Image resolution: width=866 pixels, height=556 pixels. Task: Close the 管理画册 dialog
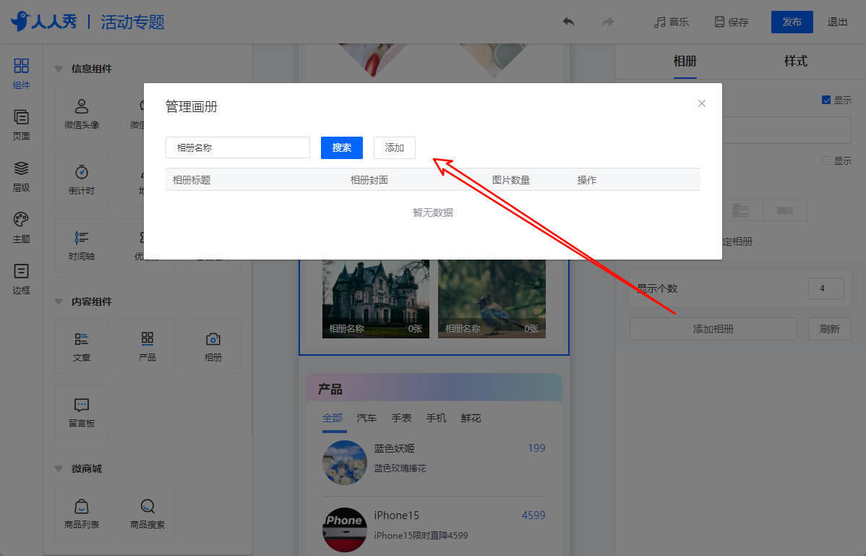(x=701, y=103)
